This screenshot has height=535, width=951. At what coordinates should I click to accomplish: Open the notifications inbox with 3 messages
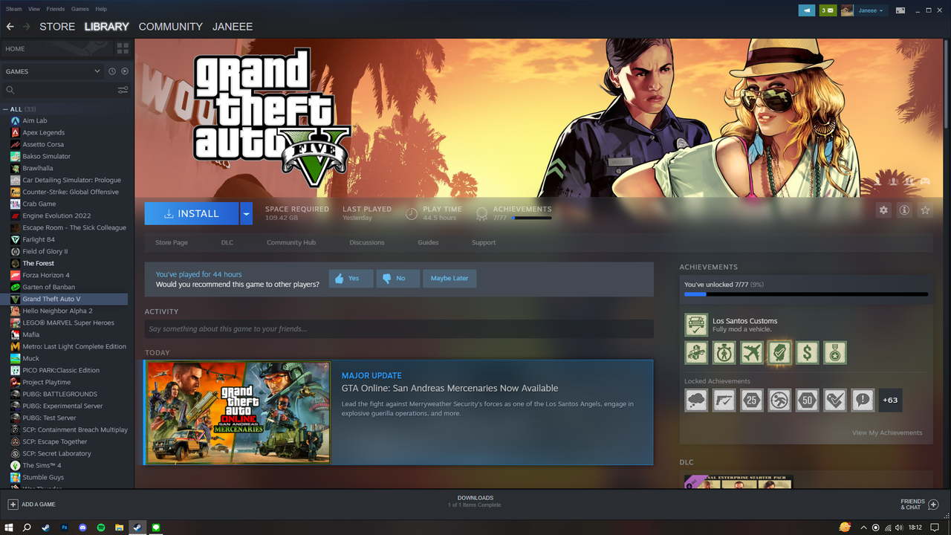(x=827, y=10)
